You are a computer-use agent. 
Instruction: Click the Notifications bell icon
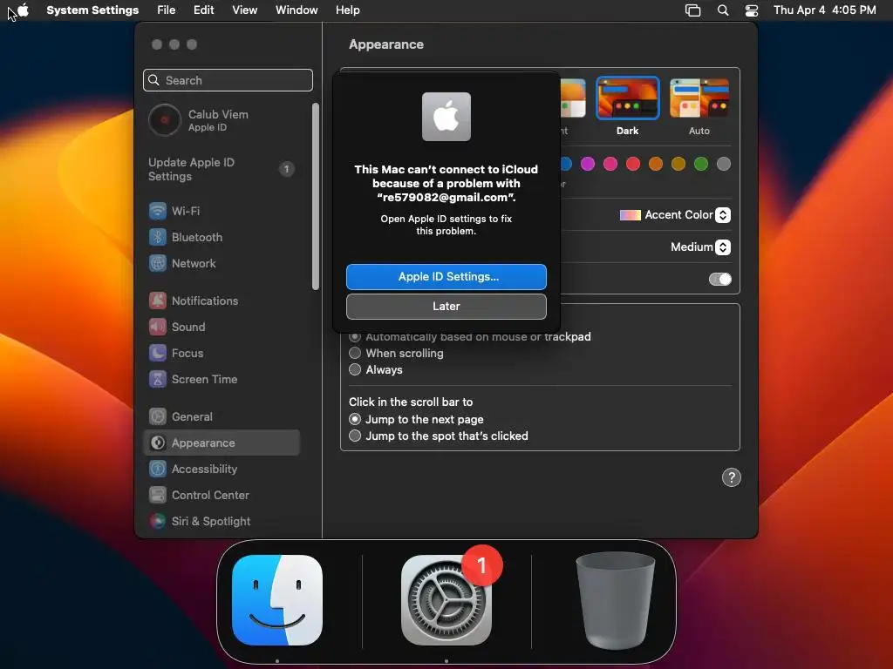158,301
